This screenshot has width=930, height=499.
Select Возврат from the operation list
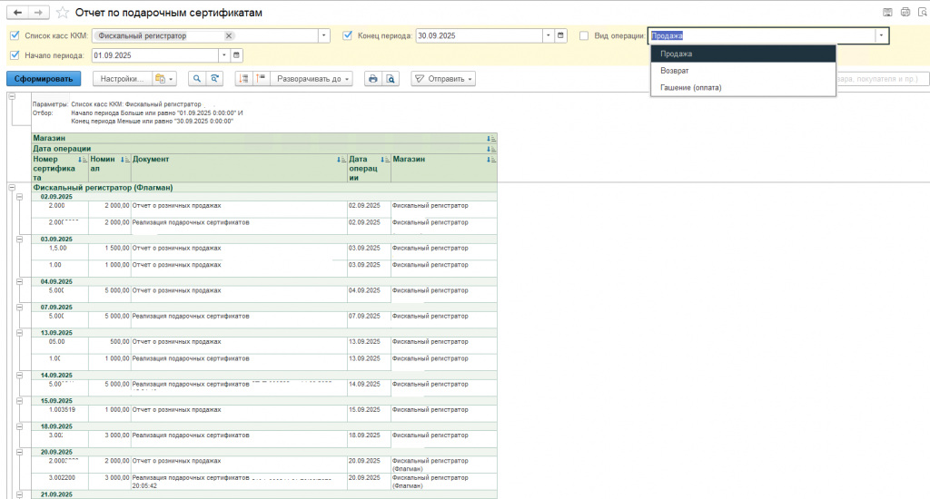pyautogui.click(x=675, y=70)
